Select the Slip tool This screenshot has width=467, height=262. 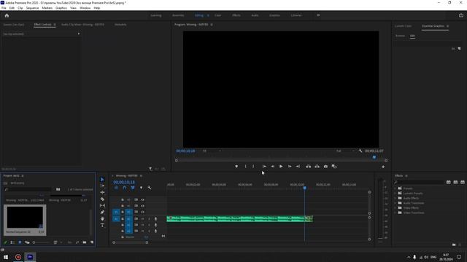102,205
